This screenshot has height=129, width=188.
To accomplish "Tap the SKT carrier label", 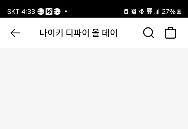I will point(13,12).
